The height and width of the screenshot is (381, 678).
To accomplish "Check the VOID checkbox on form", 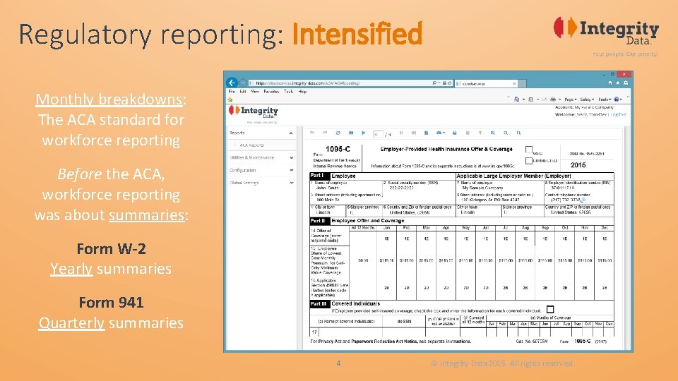I will click(x=528, y=150).
